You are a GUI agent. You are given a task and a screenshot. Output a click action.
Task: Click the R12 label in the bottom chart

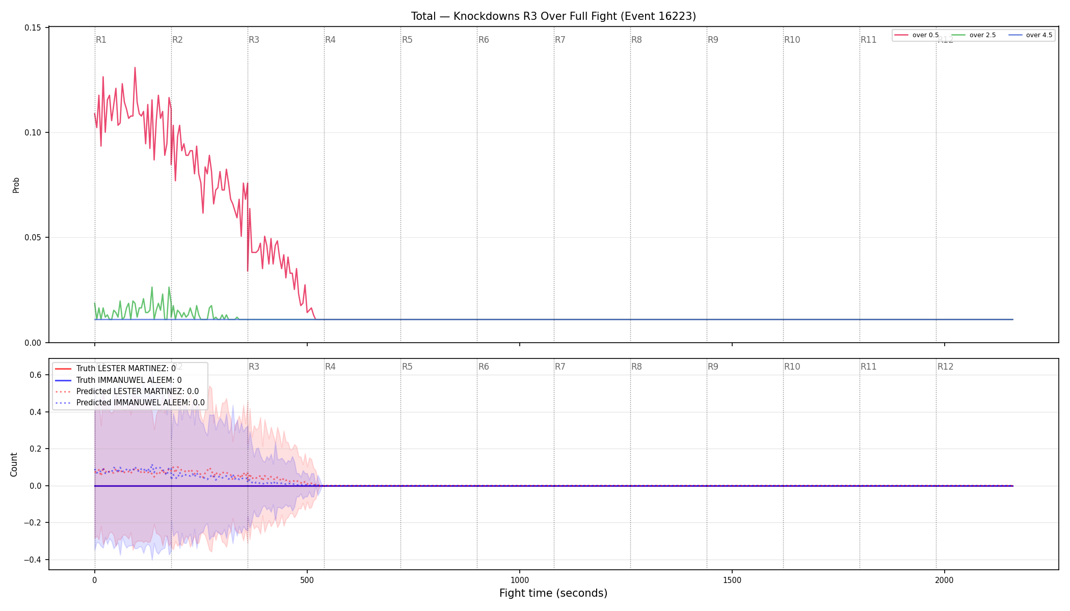click(945, 367)
